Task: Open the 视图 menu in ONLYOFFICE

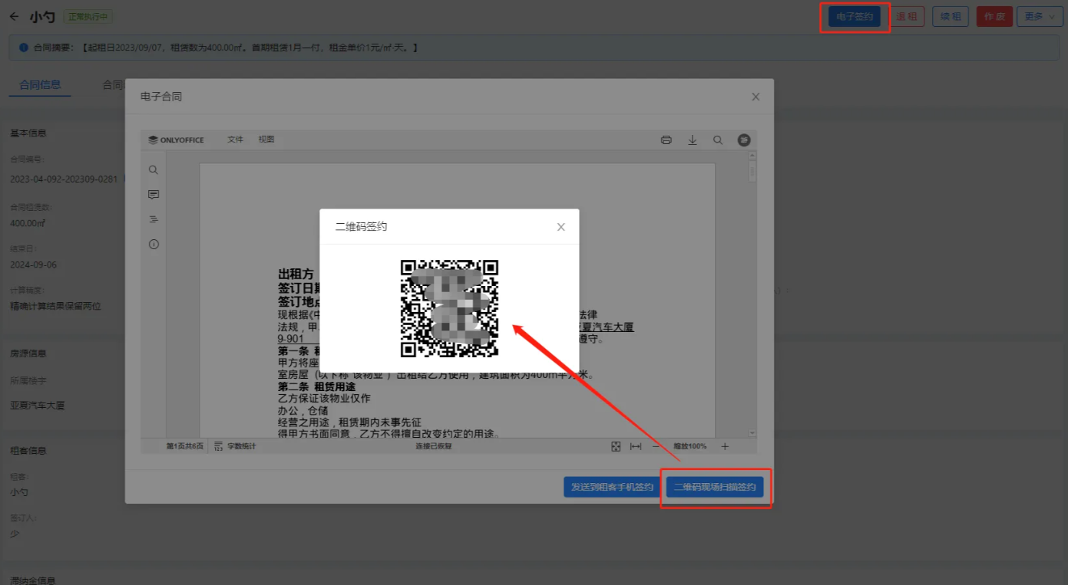Action: tap(266, 140)
